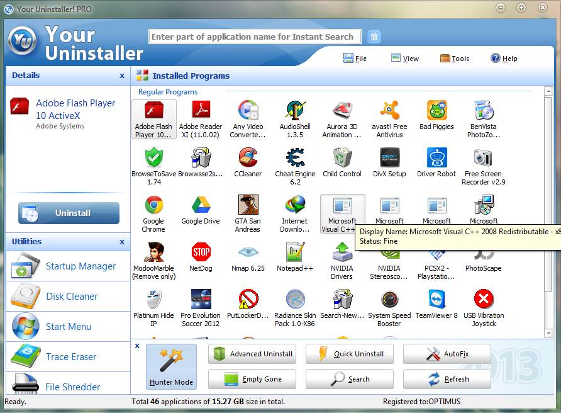Click the Uninstall button in Details
561x413 pixels.
69,213
